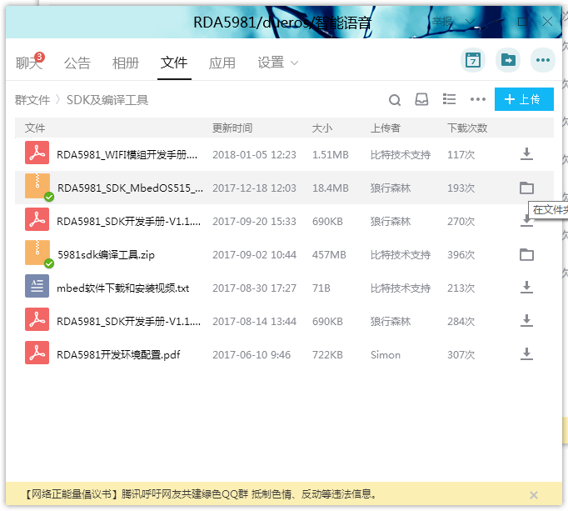Download RDA5981开发环境配置.pdf
Viewport: 568px width, 511px height.
(526, 354)
